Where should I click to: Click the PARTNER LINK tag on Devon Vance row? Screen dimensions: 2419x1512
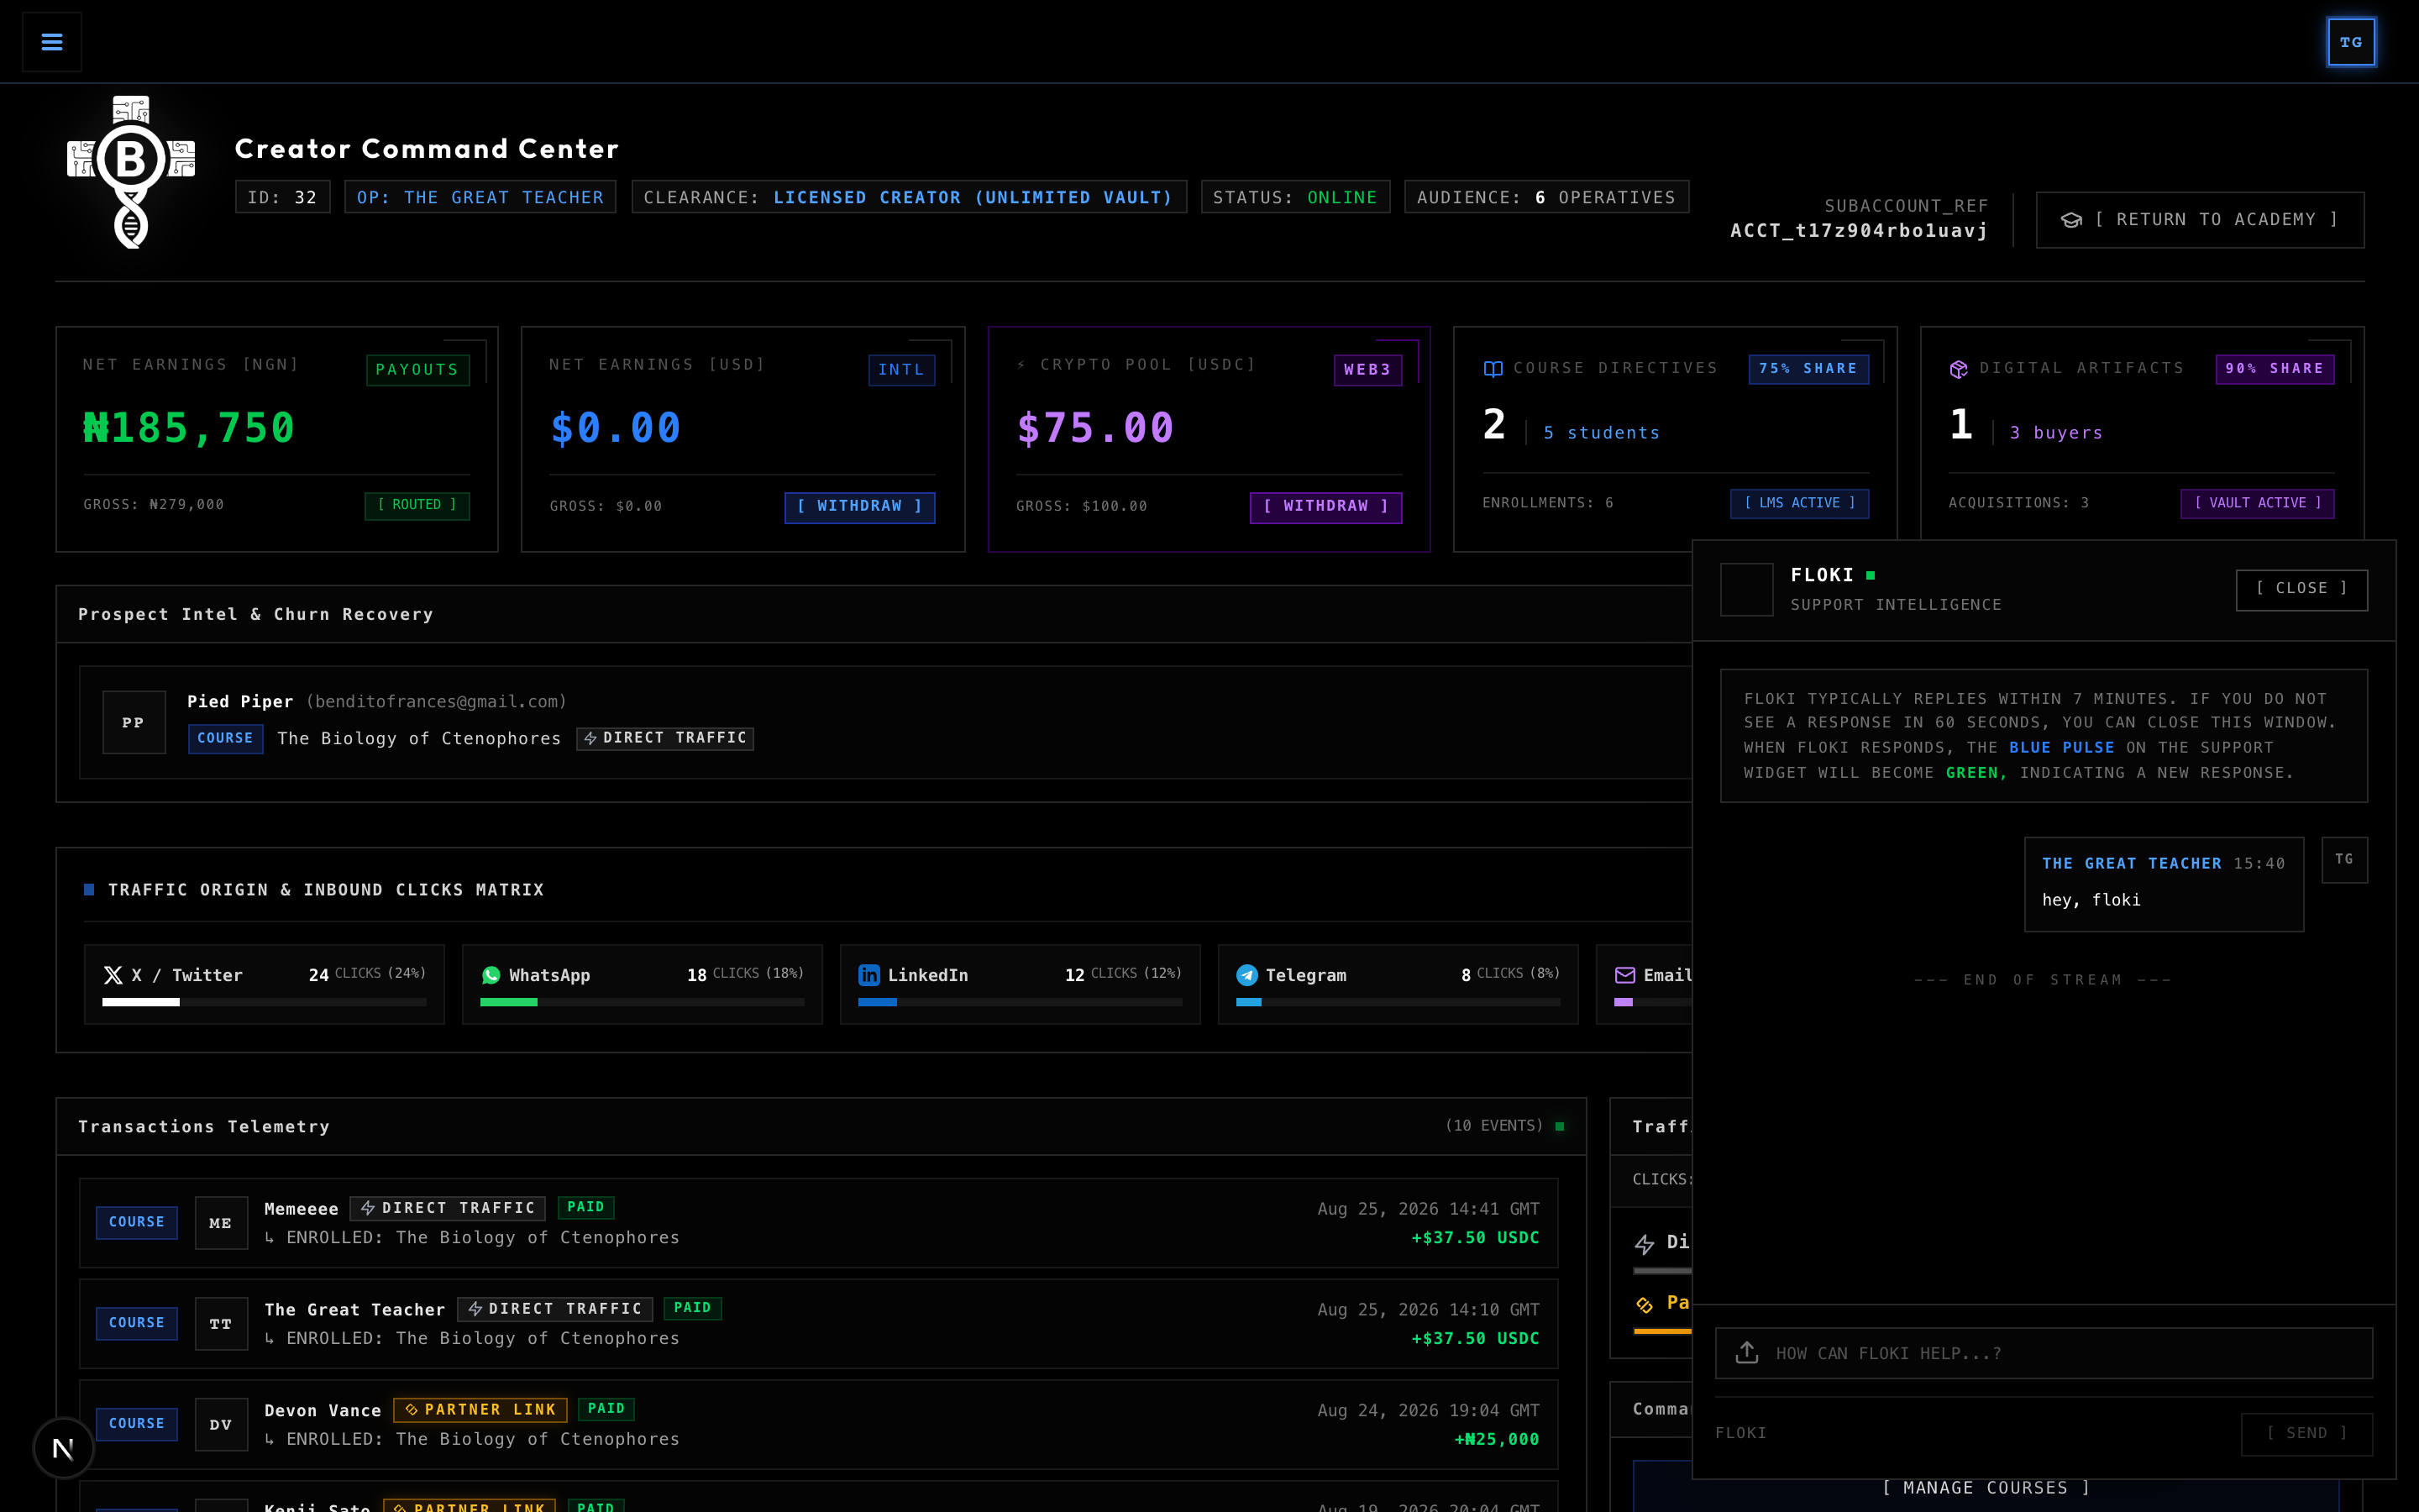pos(480,1410)
